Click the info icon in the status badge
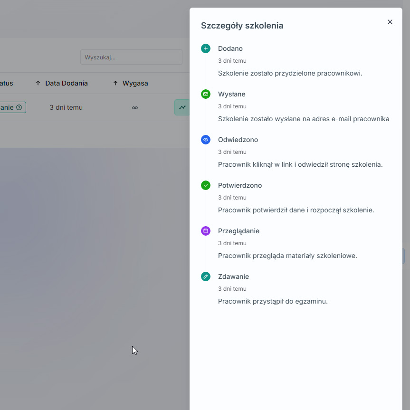This screenshot has width=410, height=410. pyautogui.click(x=19, y=108)
